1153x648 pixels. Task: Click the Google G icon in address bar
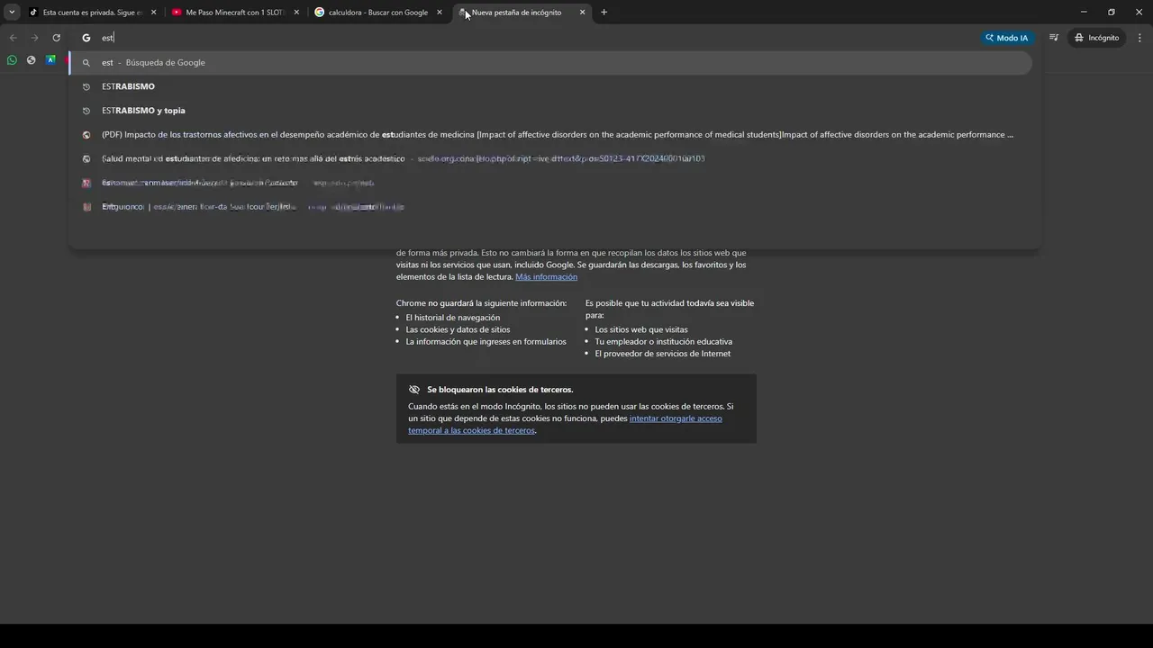(x=86, y=38)
